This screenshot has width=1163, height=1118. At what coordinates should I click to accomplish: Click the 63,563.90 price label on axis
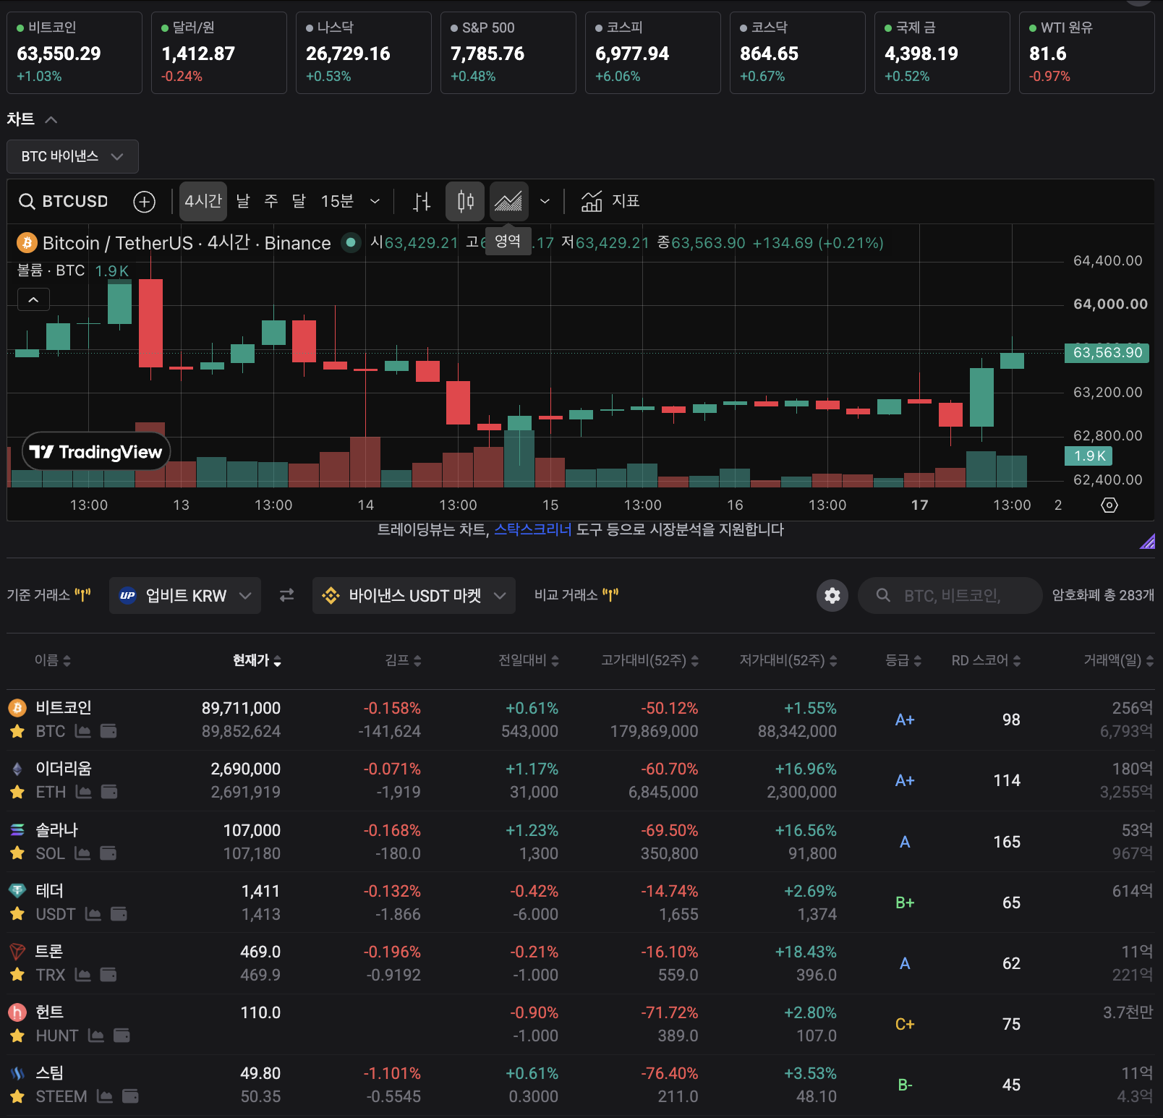tap(1107, 353)
